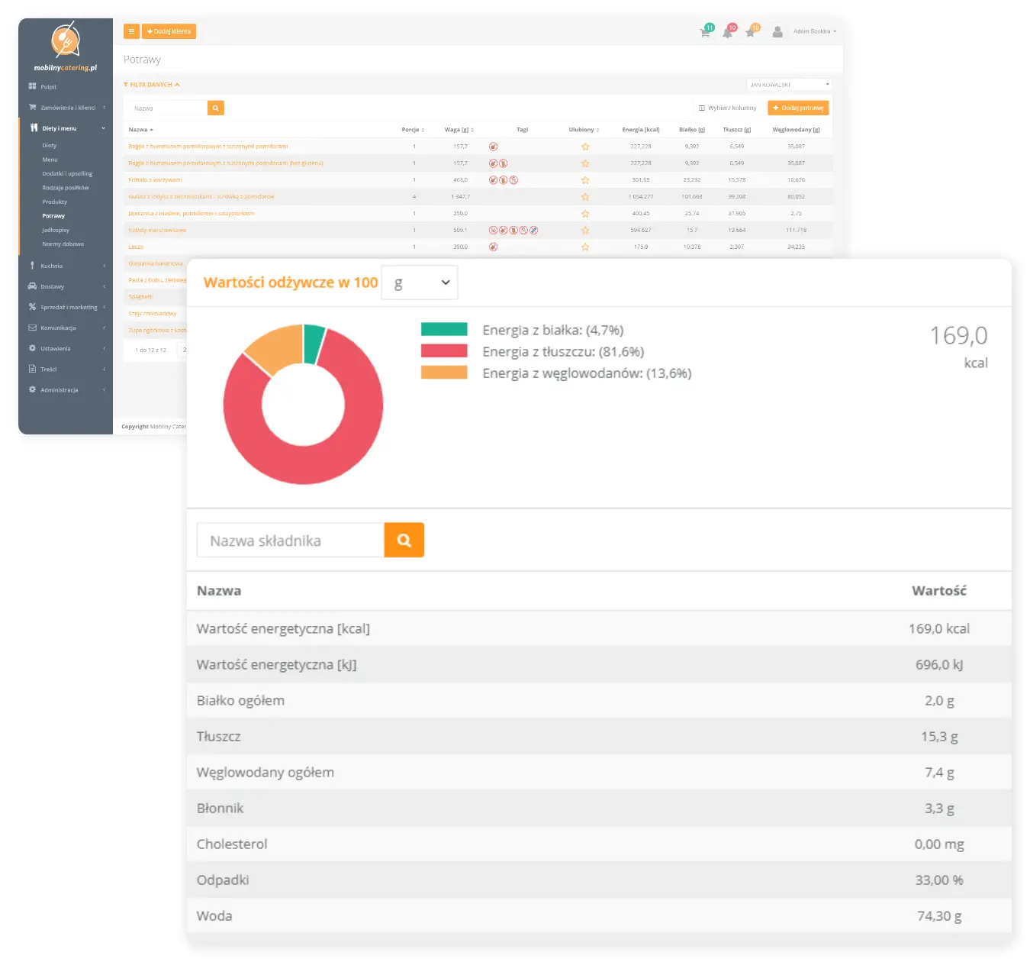This screenshot has height=962, width=1030.
Task: Click the Treści document icon
Action: tap(32, 369)
